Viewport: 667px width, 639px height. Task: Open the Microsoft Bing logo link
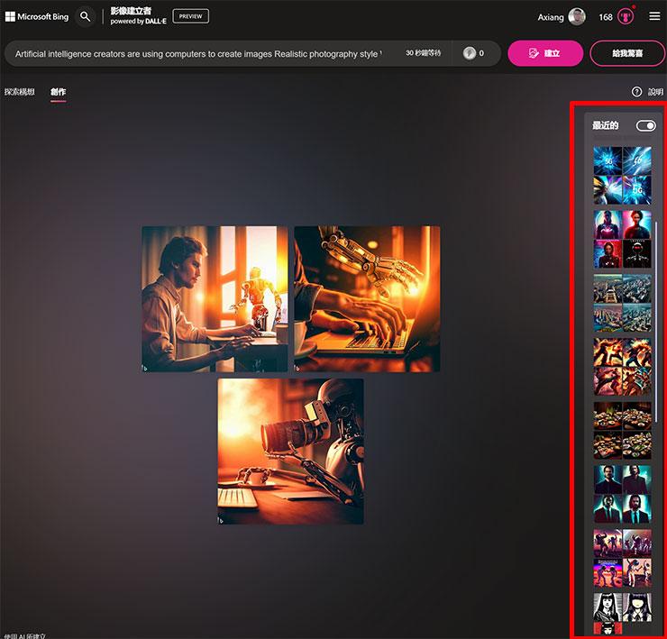coord(37,16)
